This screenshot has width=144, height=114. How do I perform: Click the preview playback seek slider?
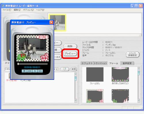tap(33, 64)
